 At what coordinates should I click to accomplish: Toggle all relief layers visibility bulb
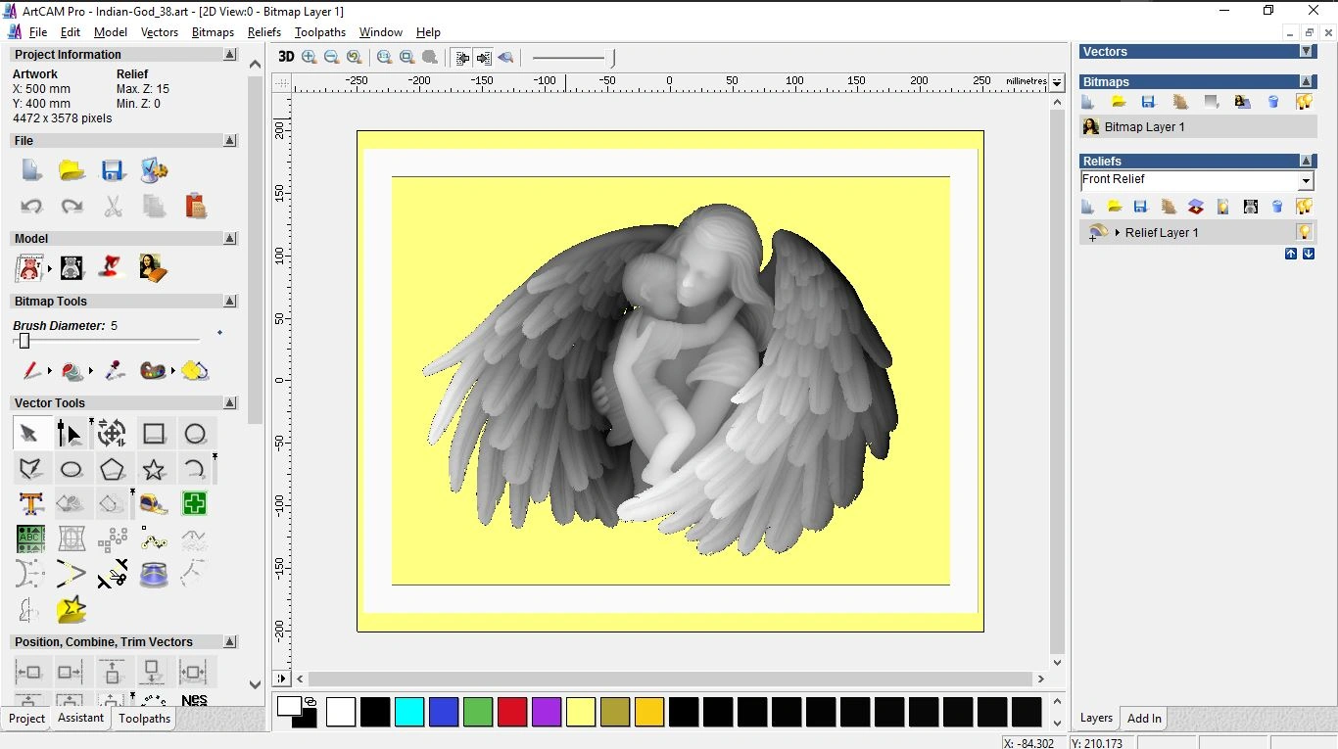coord(1304,207)
